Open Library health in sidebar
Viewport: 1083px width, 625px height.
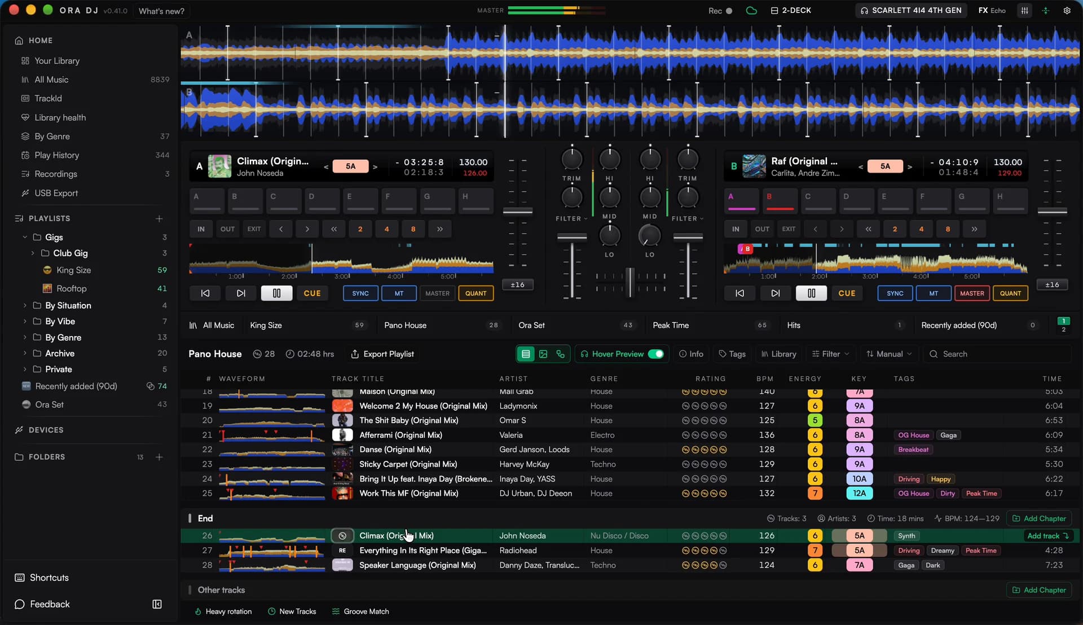60,117
